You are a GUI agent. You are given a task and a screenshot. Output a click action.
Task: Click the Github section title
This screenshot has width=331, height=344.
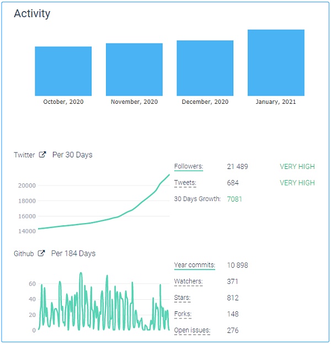coord(24,254)
